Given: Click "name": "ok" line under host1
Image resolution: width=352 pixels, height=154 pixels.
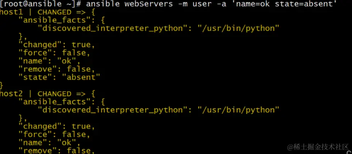Looking at the screenshot, I should click(50, 61).
